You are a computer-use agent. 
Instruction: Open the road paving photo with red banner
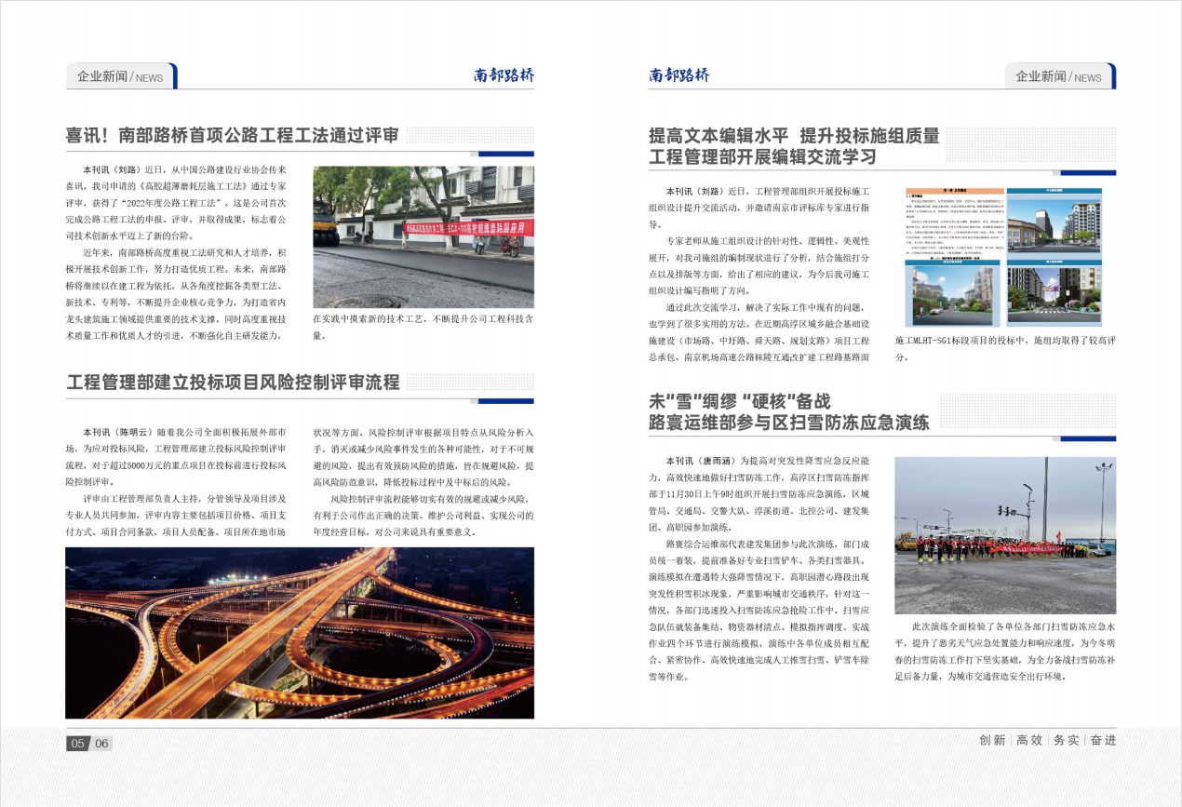click(423, 237)
